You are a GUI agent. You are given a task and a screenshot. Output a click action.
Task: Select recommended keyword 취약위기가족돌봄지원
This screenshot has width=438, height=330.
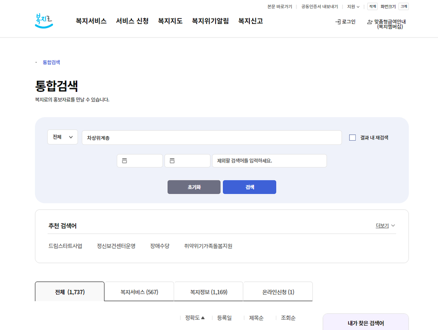pyautogui.click(x=208, y=246)
